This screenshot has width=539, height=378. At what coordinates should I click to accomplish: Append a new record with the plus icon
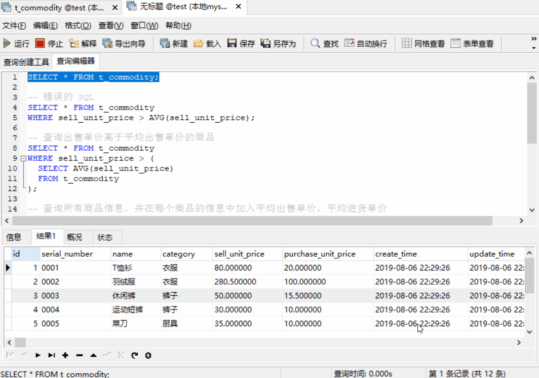point(65,355)
